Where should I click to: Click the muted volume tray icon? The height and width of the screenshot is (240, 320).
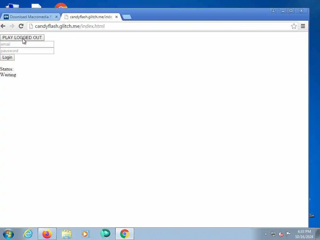(x=281, y=234)
